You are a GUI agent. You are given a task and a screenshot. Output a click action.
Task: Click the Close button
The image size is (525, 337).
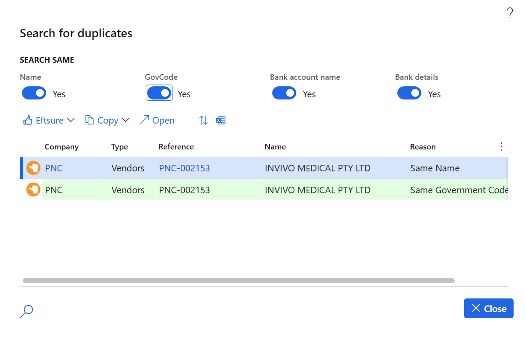click(x=489, y=308)
